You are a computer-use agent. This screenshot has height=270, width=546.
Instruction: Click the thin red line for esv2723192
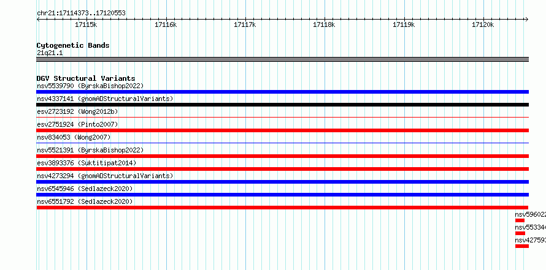click(x=282, y=118)
